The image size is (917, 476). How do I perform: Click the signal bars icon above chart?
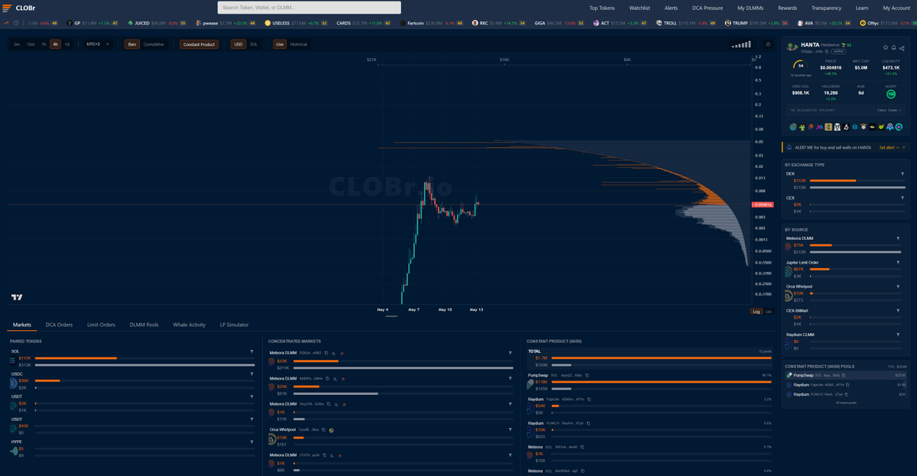tap(741, 44)
